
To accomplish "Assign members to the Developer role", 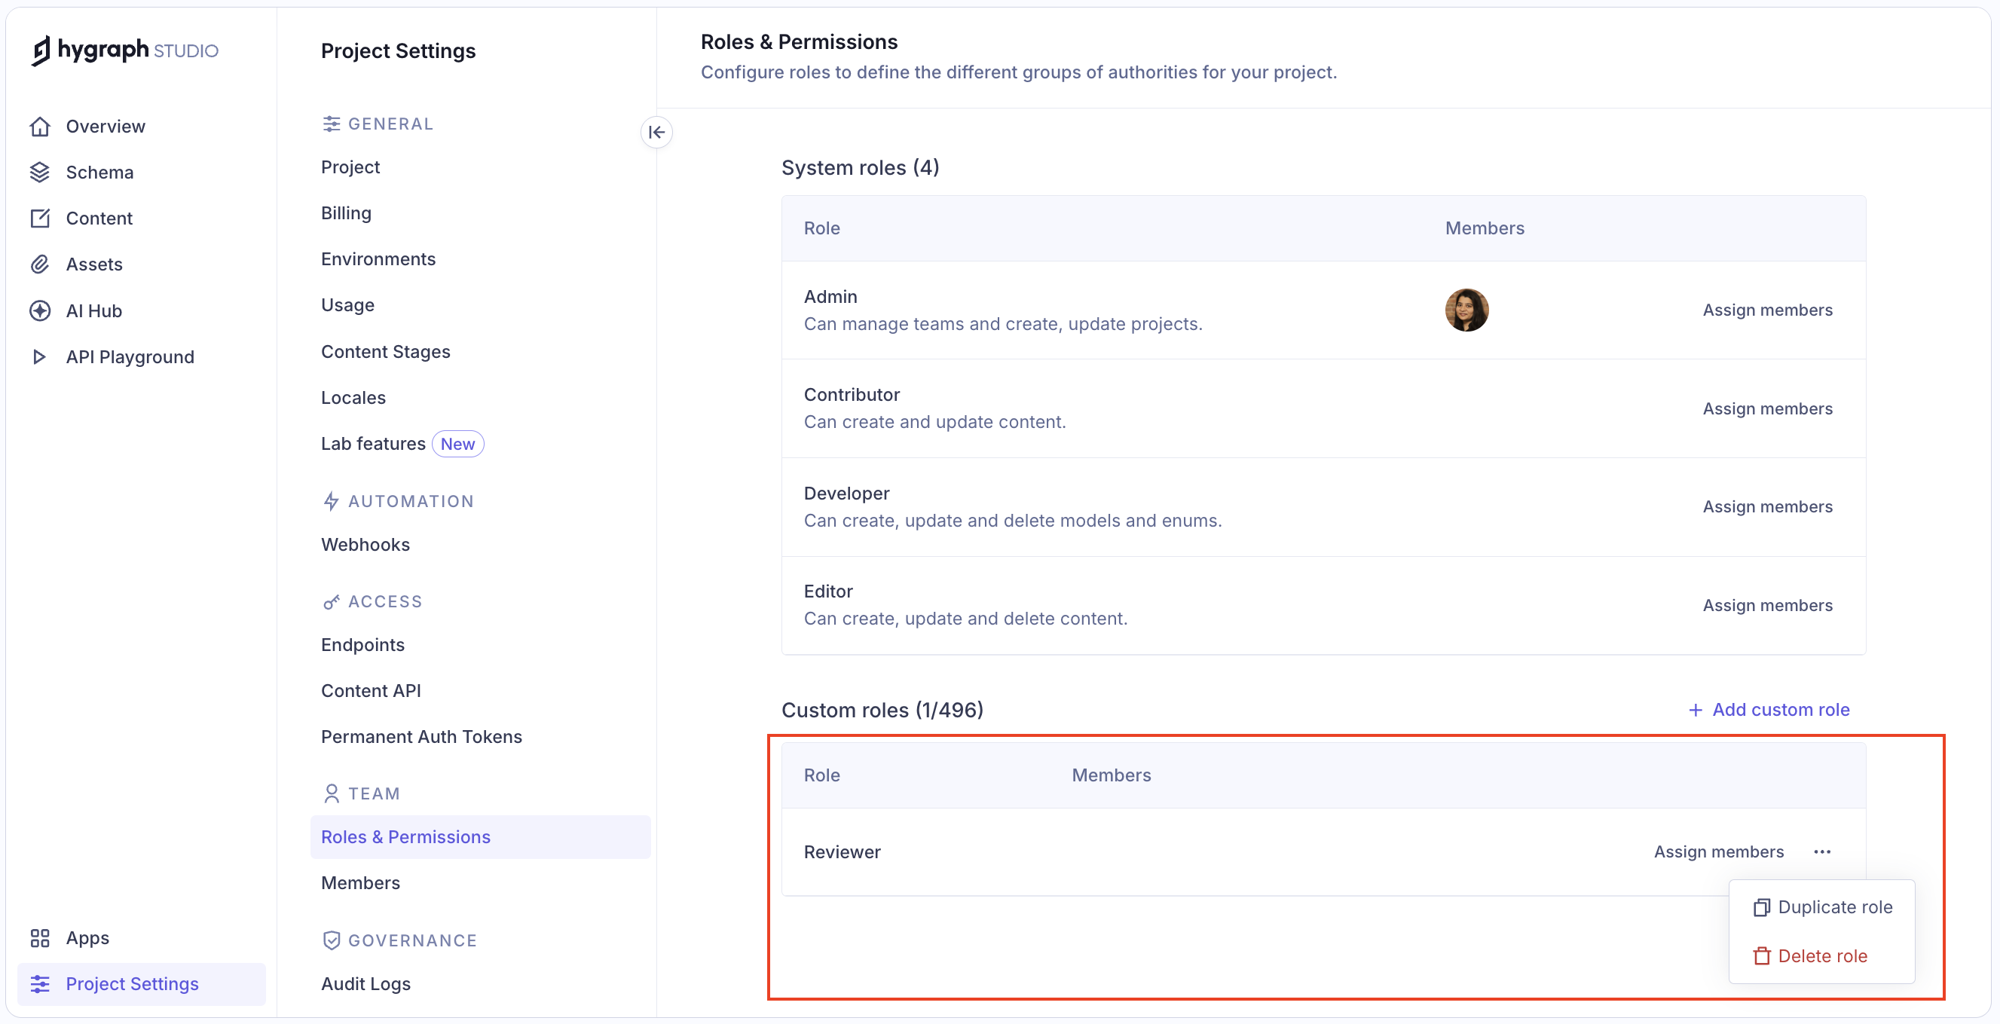I will coord(1767,506).
